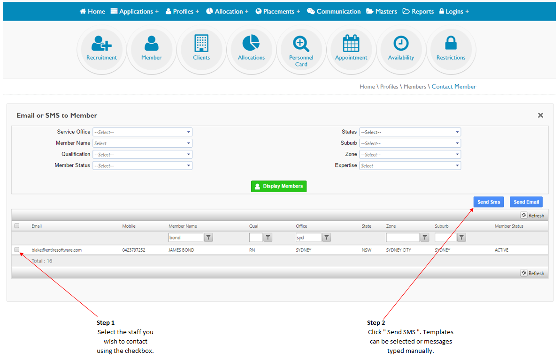Open the Member Status dropdown
Viewport: 560px width, 359px height.
[x=143, y=165]
